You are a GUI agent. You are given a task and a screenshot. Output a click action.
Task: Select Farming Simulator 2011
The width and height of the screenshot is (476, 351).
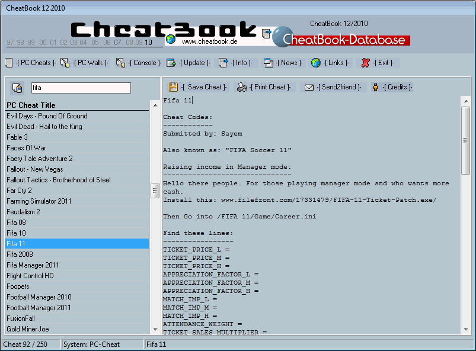(77, 201)
